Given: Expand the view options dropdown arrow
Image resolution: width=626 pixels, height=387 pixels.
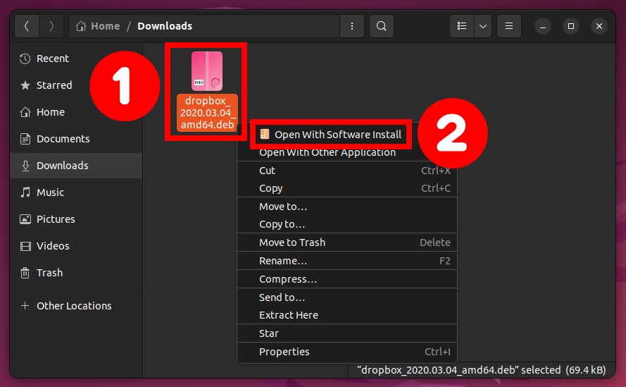Looking at the screenshot, I should (483, 26).
